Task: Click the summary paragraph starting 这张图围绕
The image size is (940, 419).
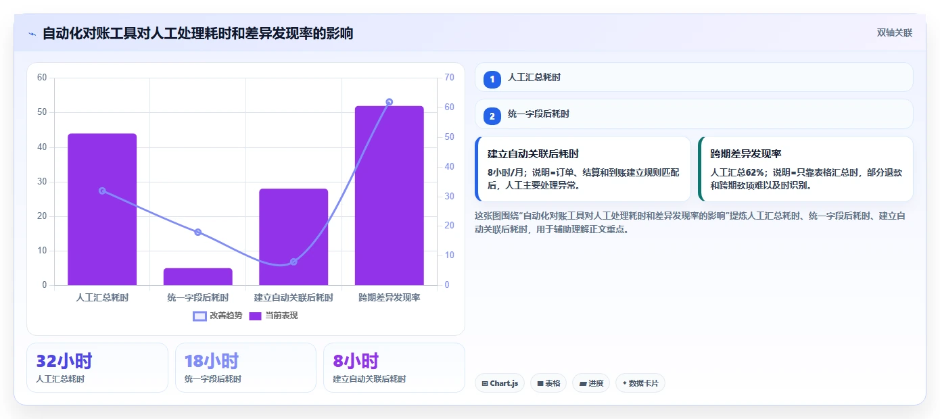Action: click(690, 222)
